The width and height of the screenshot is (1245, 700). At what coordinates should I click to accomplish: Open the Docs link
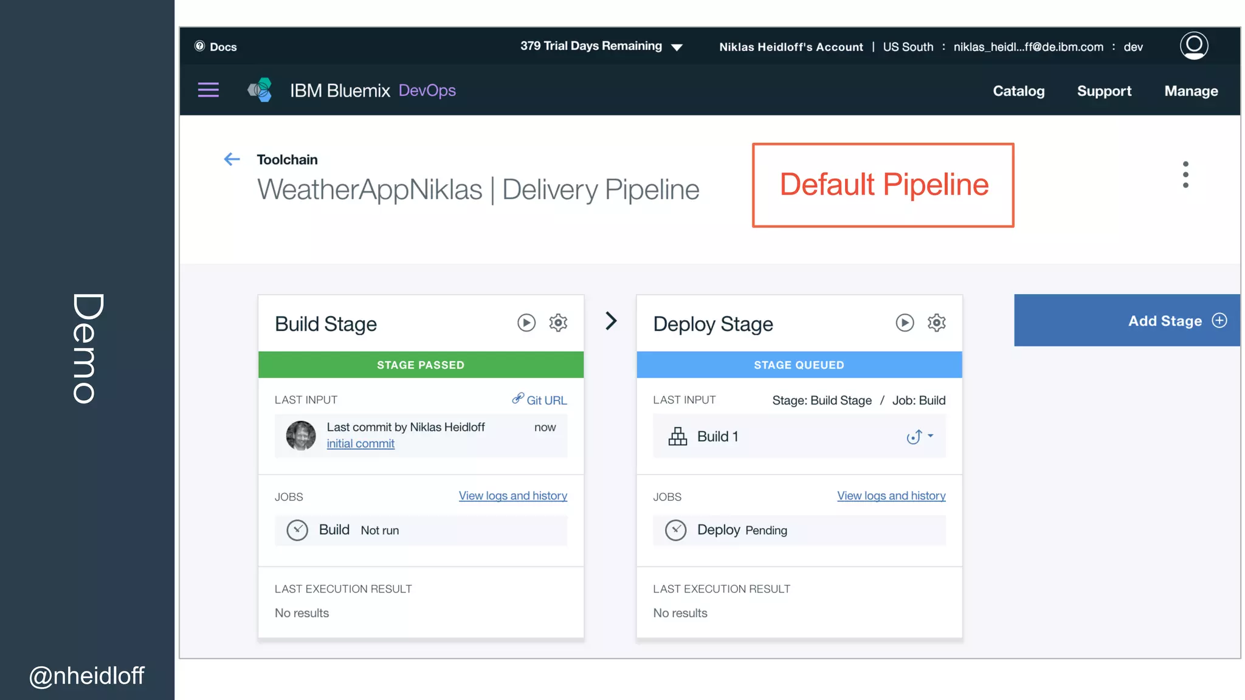(x=223, y=47)
